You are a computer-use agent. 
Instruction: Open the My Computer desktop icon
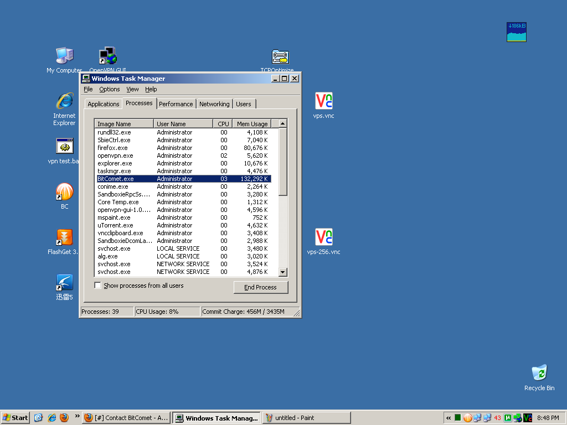tap(64, 60)
